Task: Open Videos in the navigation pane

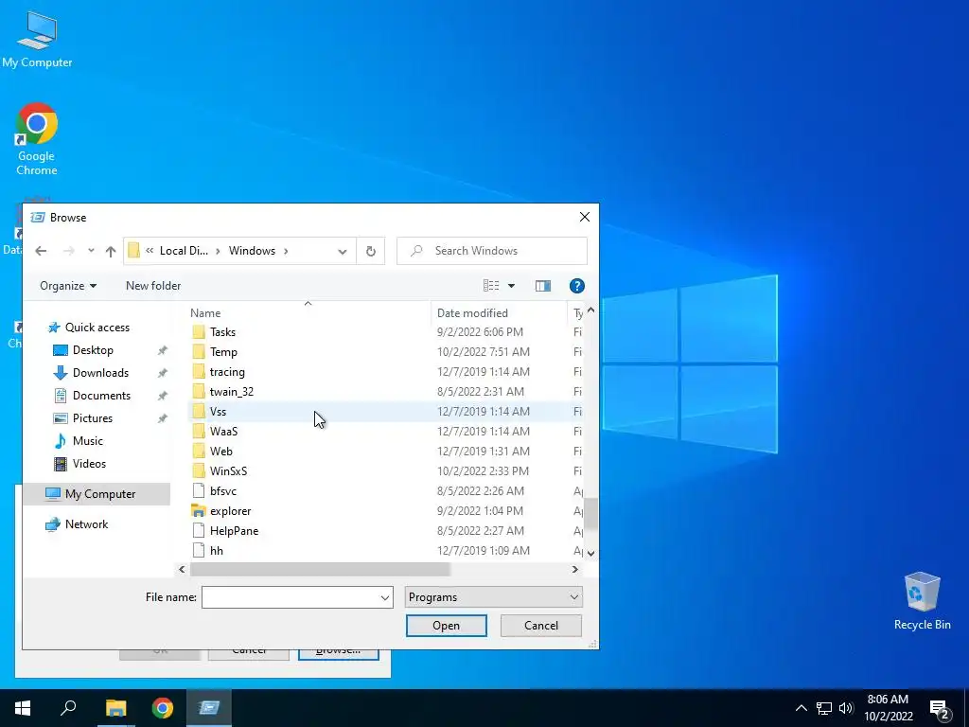Action: pos(89,464)
